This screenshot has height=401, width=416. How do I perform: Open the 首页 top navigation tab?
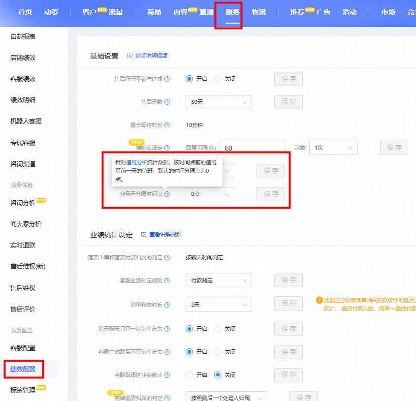25,12
